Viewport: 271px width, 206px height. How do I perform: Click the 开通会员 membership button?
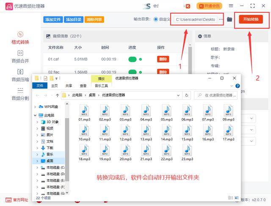click(x=209, y=6)
